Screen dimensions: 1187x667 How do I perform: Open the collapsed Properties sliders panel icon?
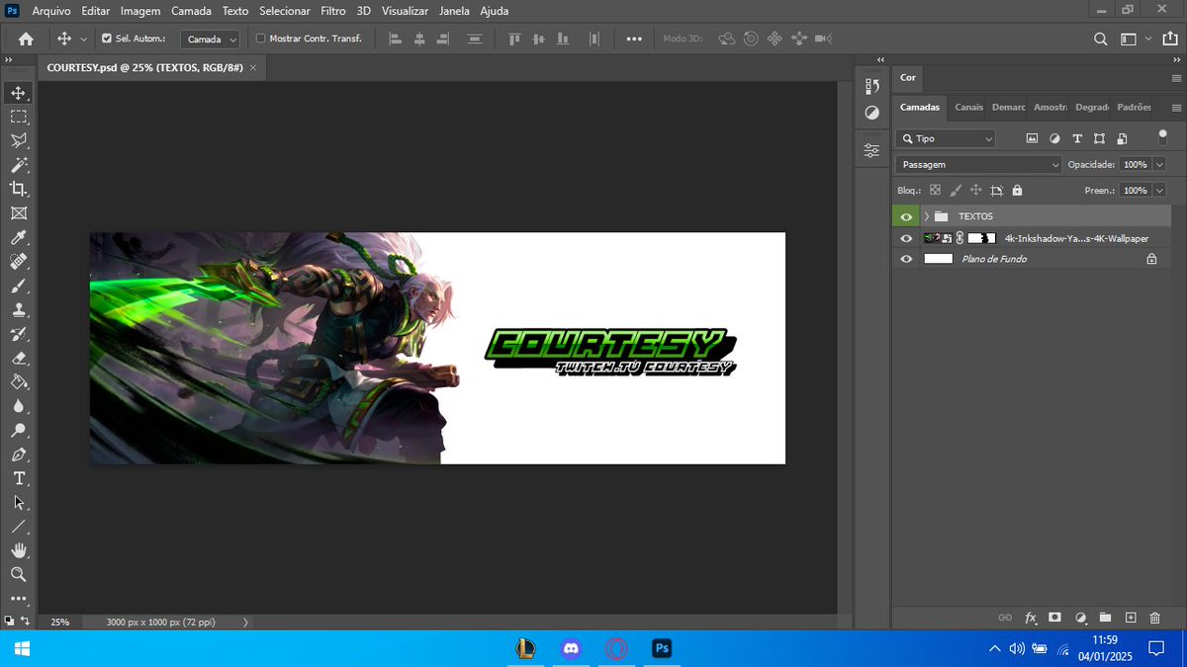[871, 150]
